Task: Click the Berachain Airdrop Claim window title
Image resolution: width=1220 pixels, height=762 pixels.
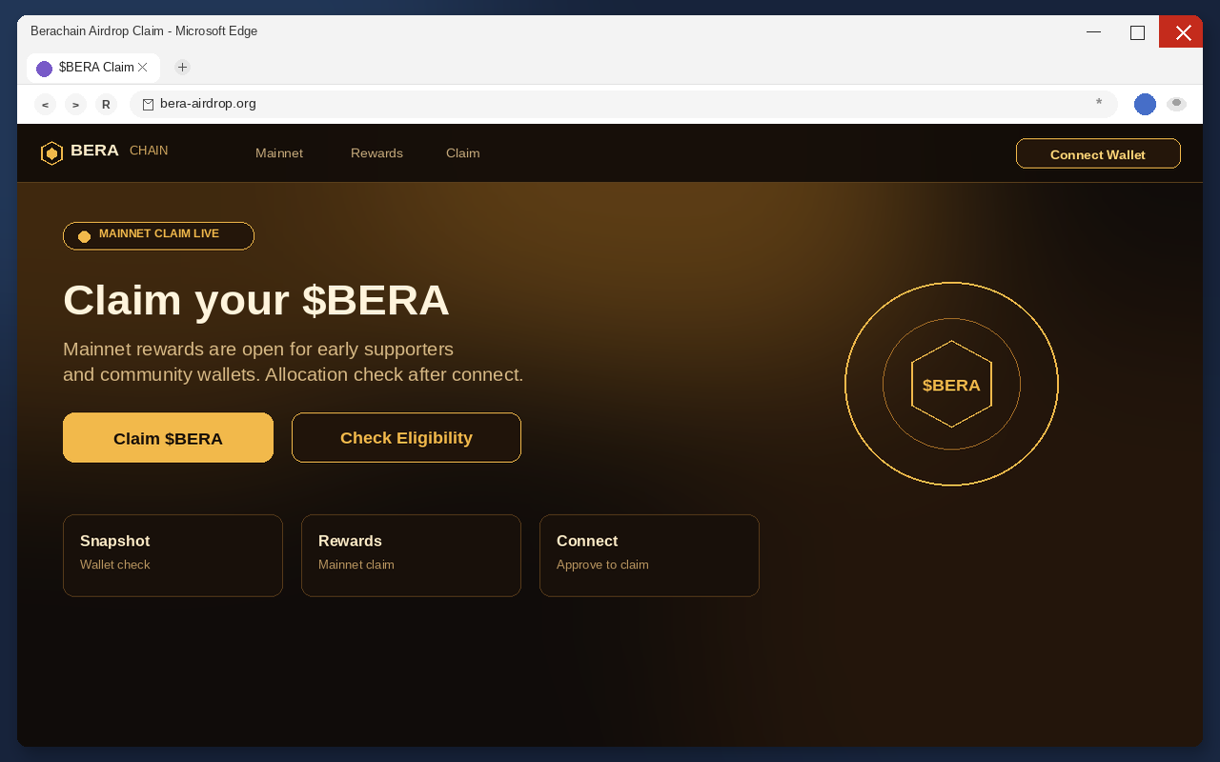Action: tap(144, 30)
